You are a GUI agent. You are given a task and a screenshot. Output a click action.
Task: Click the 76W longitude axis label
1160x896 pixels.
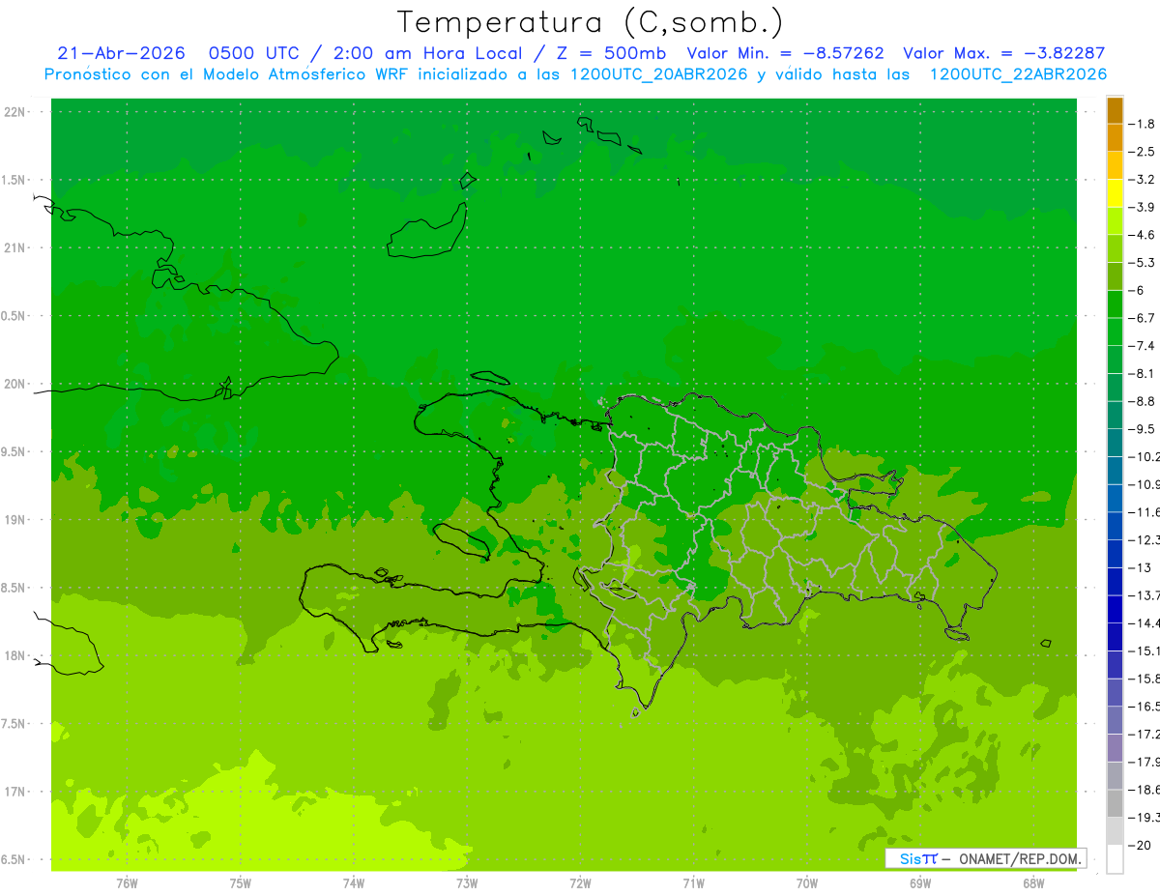[x=127, y=882]
